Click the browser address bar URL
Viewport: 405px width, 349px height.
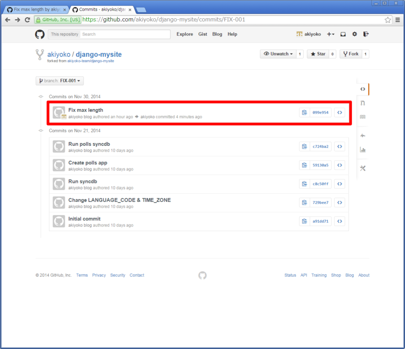164,20
